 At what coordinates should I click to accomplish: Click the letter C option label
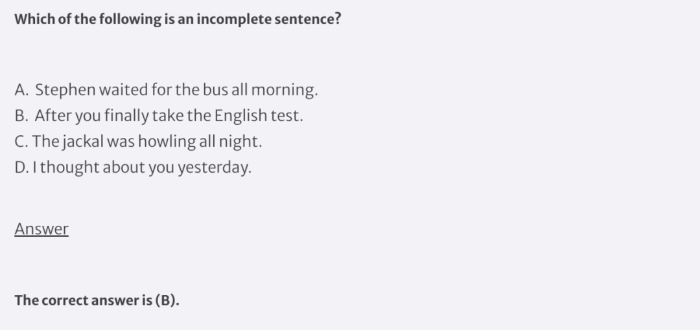(21, 141)
